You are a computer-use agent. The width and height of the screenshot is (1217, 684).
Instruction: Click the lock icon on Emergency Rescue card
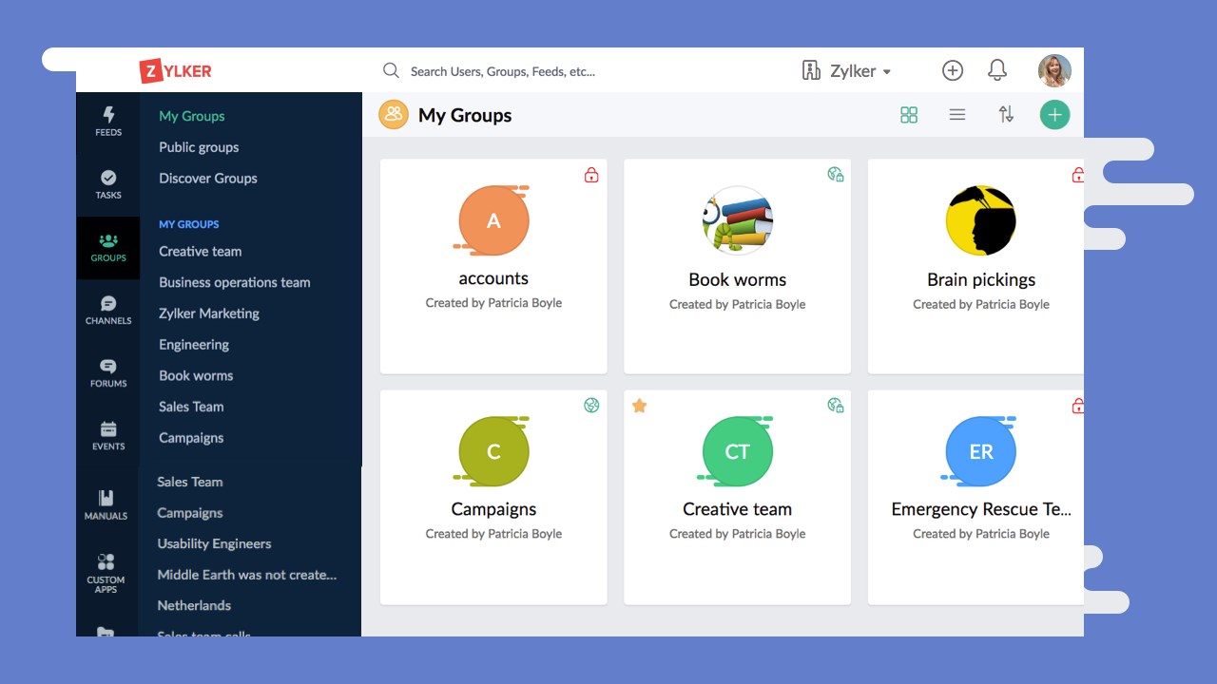1077,406
